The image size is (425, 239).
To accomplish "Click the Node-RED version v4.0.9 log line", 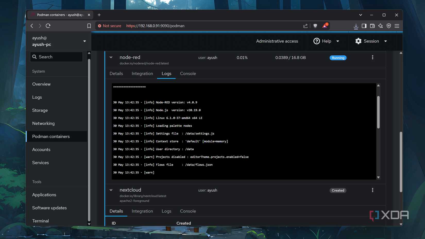I will pyautogui.click(x=155, y=103).
